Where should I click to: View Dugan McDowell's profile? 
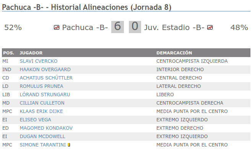pyautogui.click(x=42, y=136)
